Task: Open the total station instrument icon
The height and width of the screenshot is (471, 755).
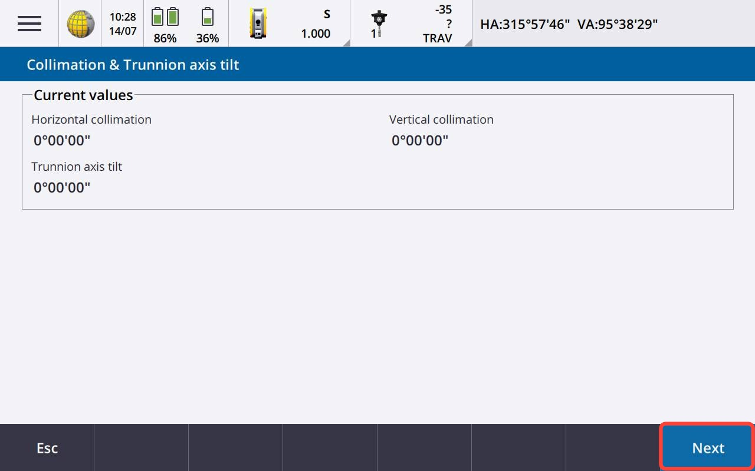Action: pos(258,24)
